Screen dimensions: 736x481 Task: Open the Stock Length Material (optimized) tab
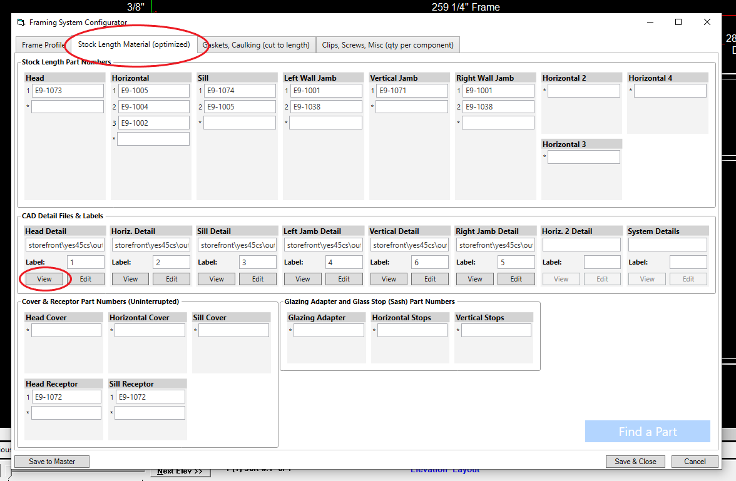pos(134,44)
